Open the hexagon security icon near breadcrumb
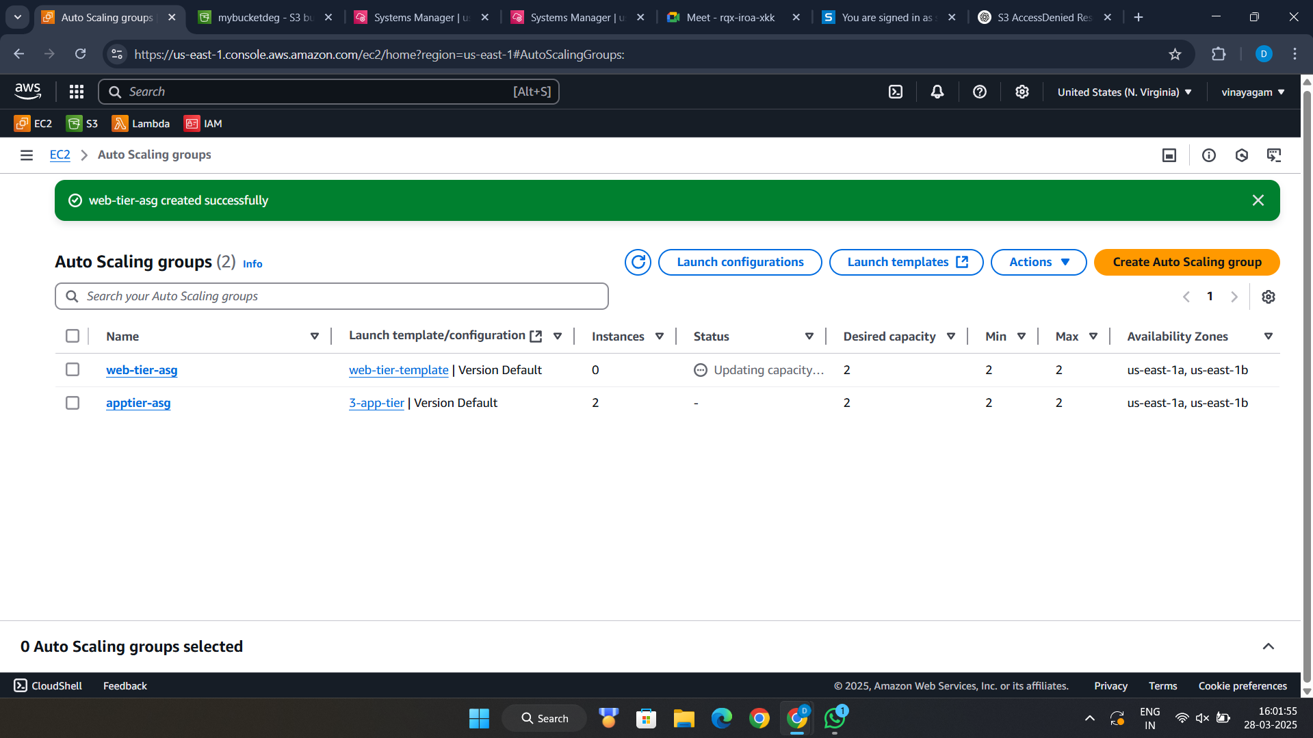Viewport: 1313px width, 738px height. (x=1242, y=155)
